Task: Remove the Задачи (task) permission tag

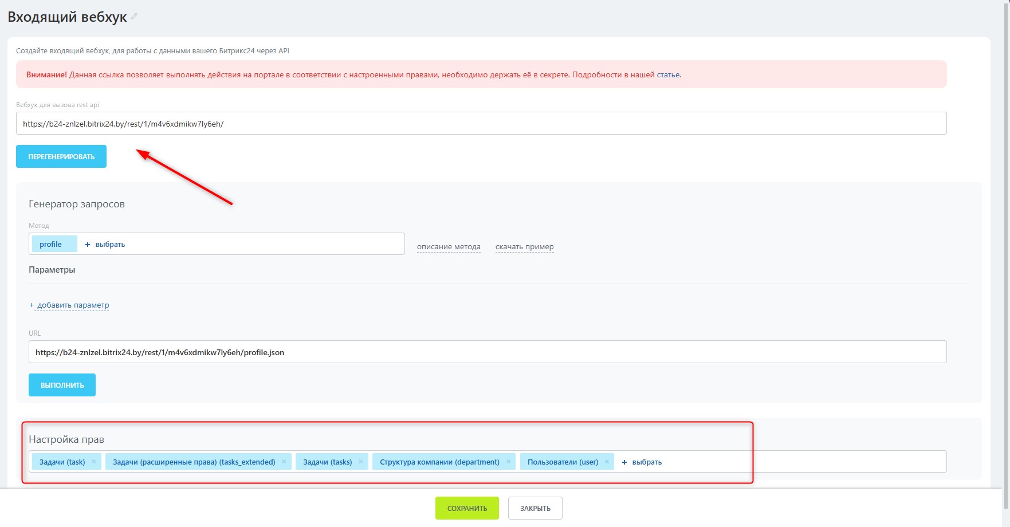Action: pos(94,462)
